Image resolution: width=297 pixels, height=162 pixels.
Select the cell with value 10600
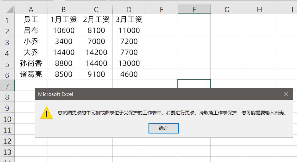[64, 30]
